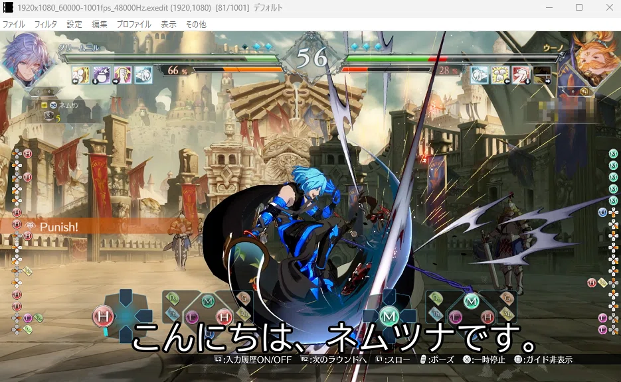Click player two's blue fist skill icon
Image resolution: width=621 pixels, height=382 pixels.
pyautogui.click(x=480, y=75)
